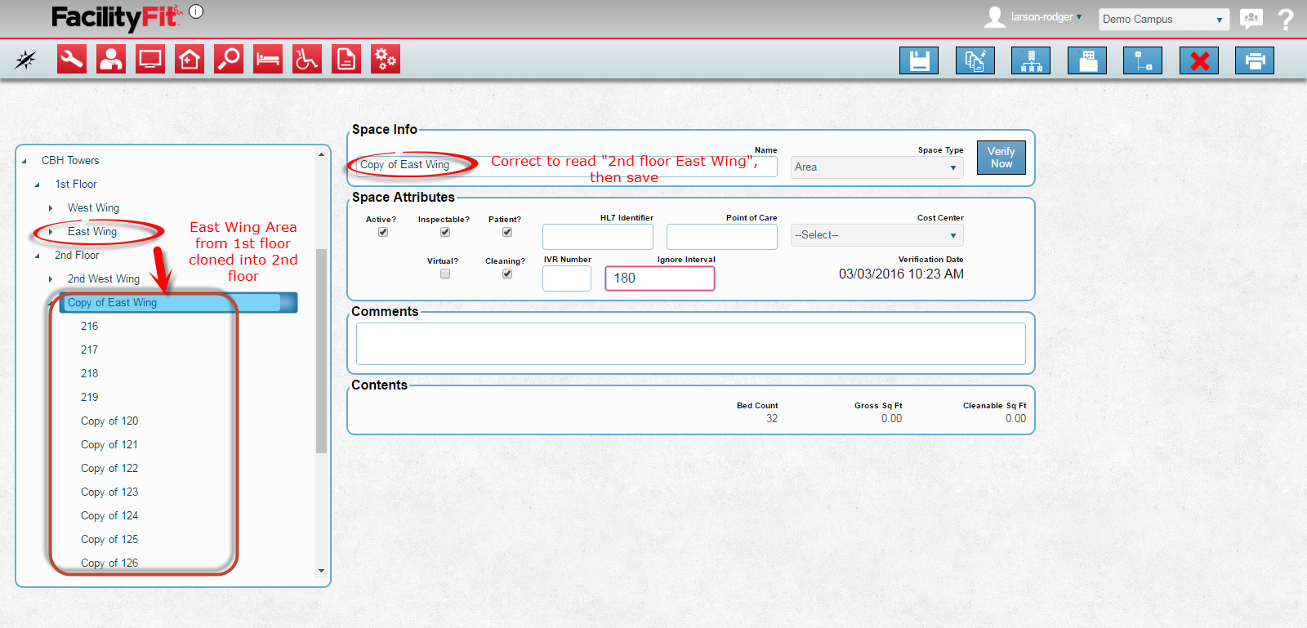
Task: Open the Demo Campus selector
Action: 1163,20
